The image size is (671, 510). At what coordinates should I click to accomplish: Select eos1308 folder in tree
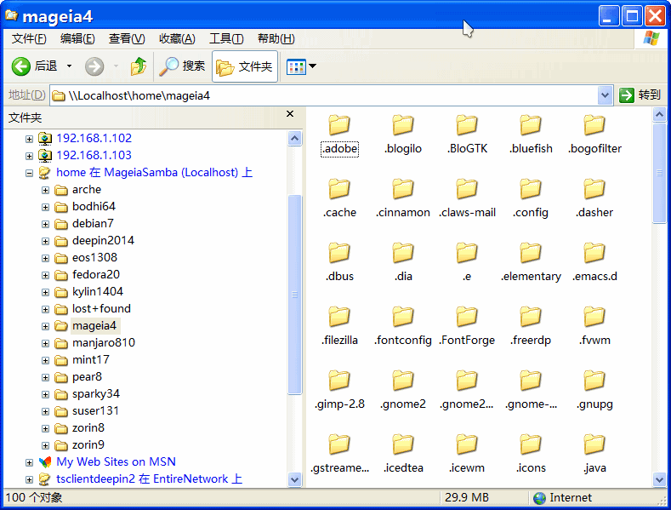pyautogui.click(x=94, y=258)
